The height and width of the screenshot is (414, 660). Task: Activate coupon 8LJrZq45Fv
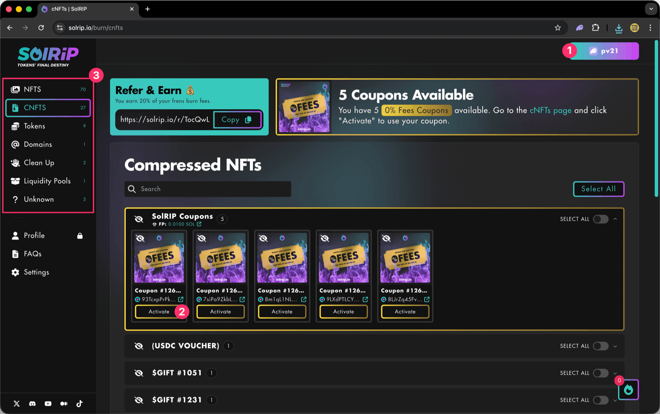[405, 312]
